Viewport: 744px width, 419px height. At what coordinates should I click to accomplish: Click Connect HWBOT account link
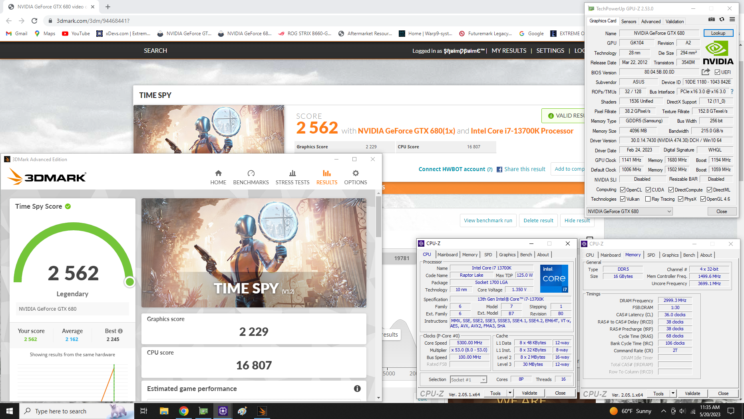pos(452,169)
